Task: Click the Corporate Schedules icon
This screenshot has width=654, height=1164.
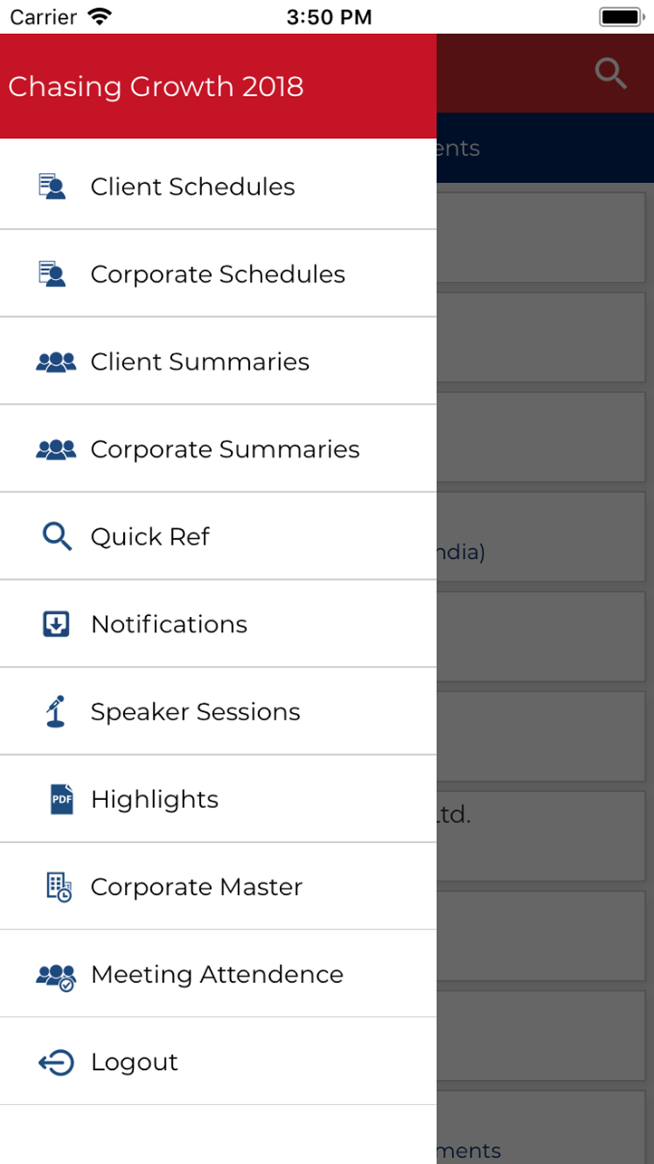Action: (x=52, y=274)
